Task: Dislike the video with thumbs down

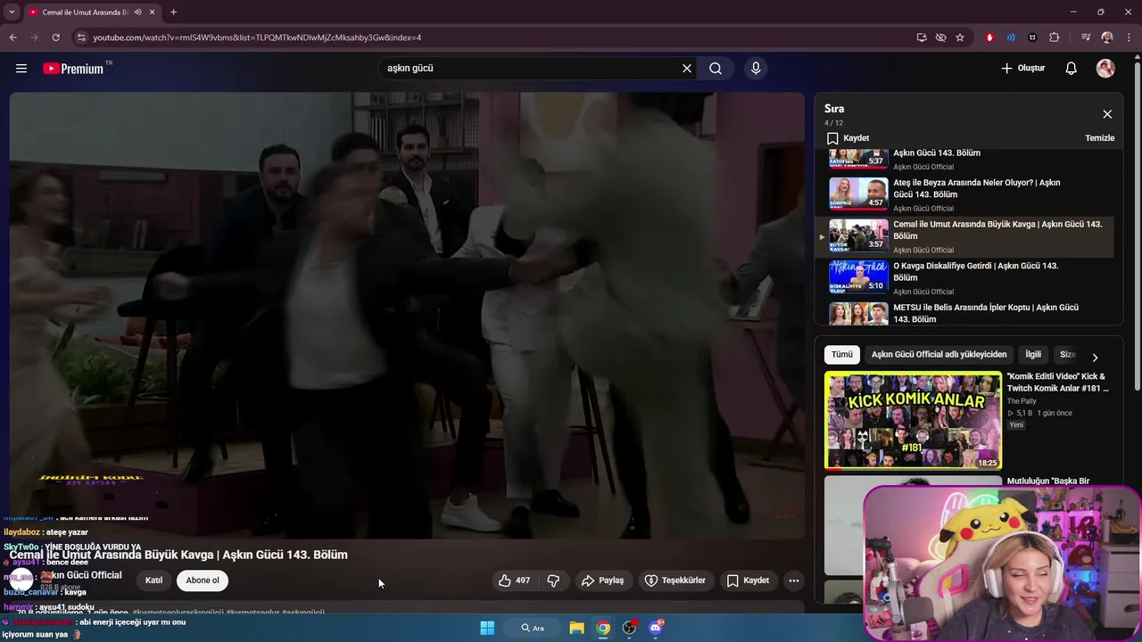Action: click(x=553, y=580)
